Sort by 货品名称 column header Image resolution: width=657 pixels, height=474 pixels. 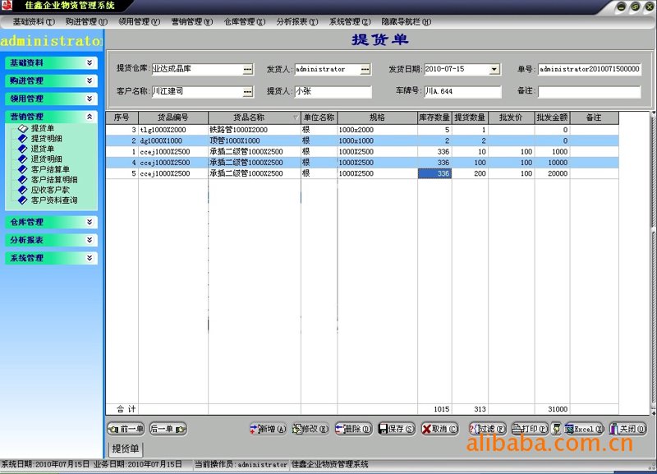coord(255,117)
